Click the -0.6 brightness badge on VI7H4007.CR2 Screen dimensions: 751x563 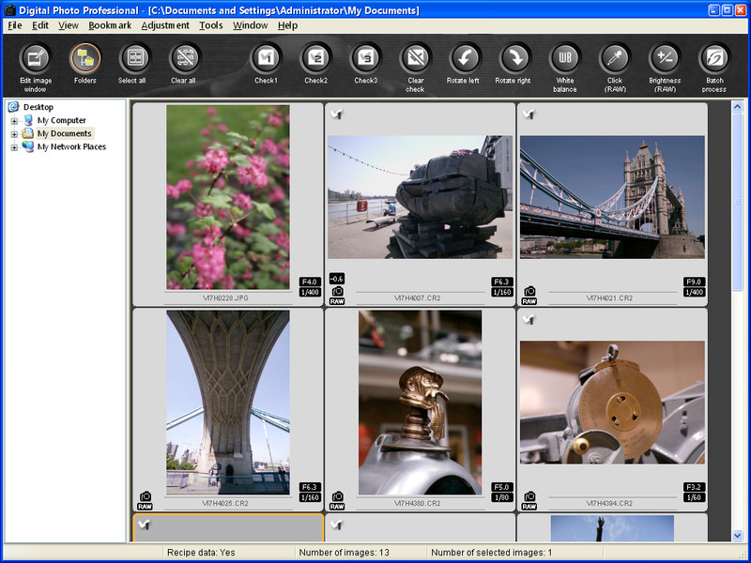tap(337, 279)
